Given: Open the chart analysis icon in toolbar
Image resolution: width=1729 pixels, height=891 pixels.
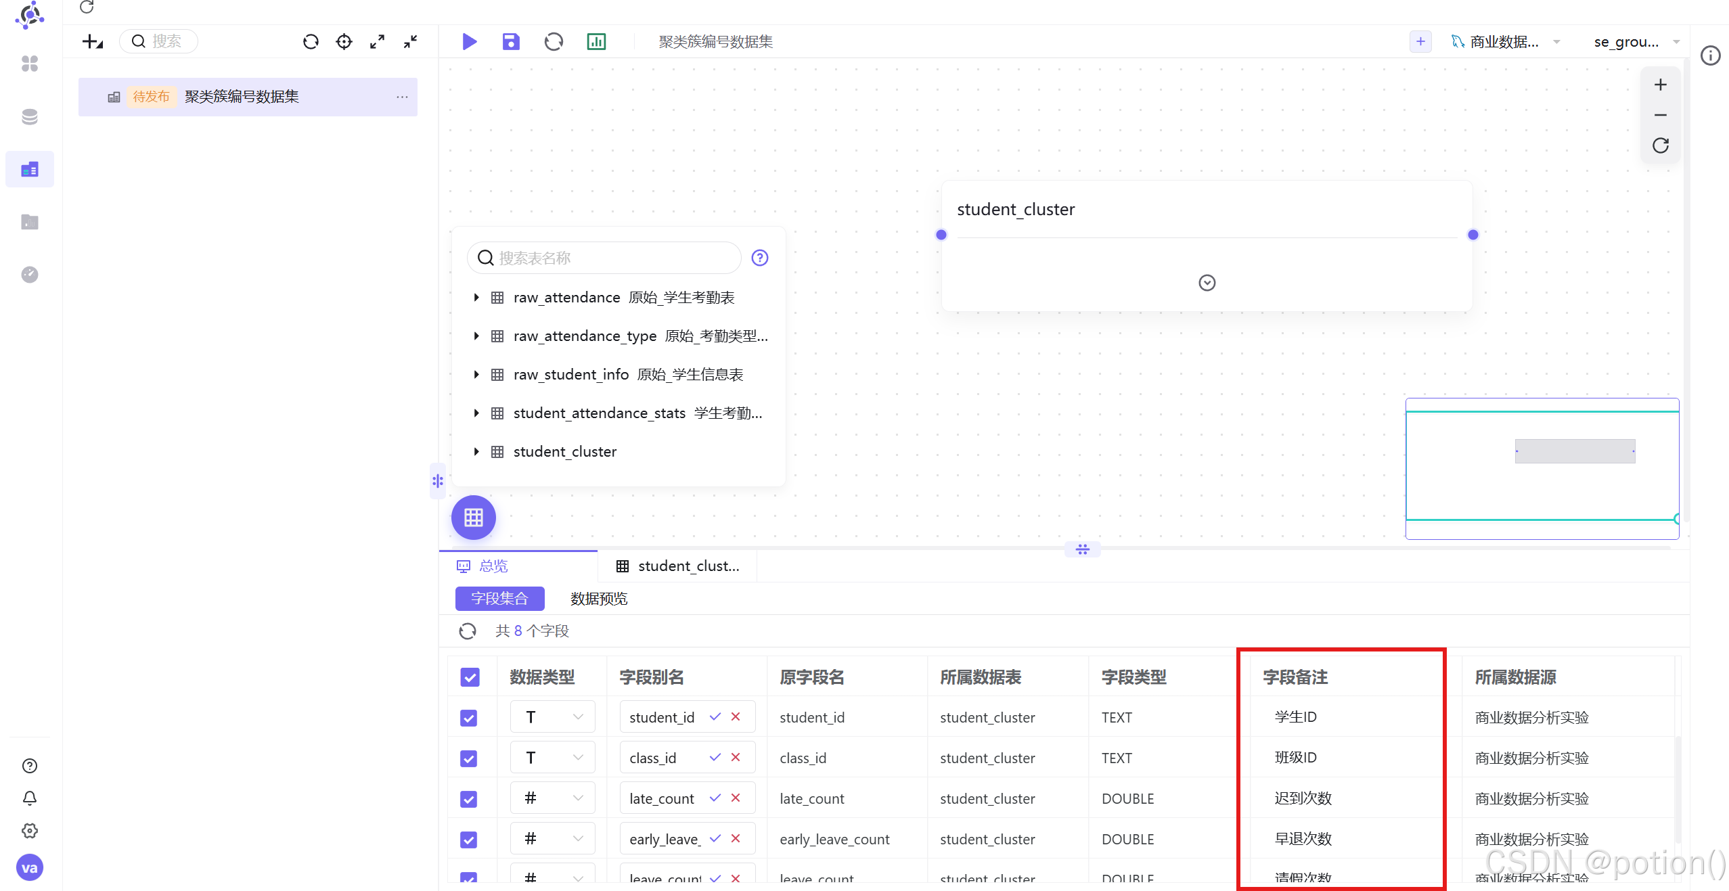Looking at the screenshot, I should [596, 42].
